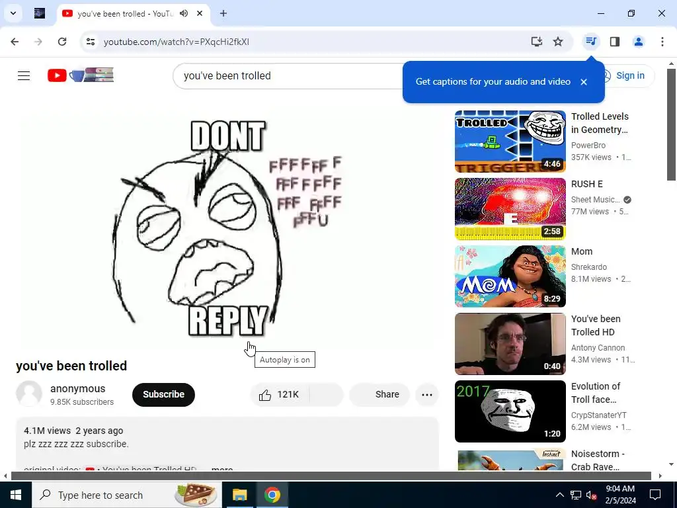
Task: Click the Chrome forward arrow
Action: [x=38, y=42]
